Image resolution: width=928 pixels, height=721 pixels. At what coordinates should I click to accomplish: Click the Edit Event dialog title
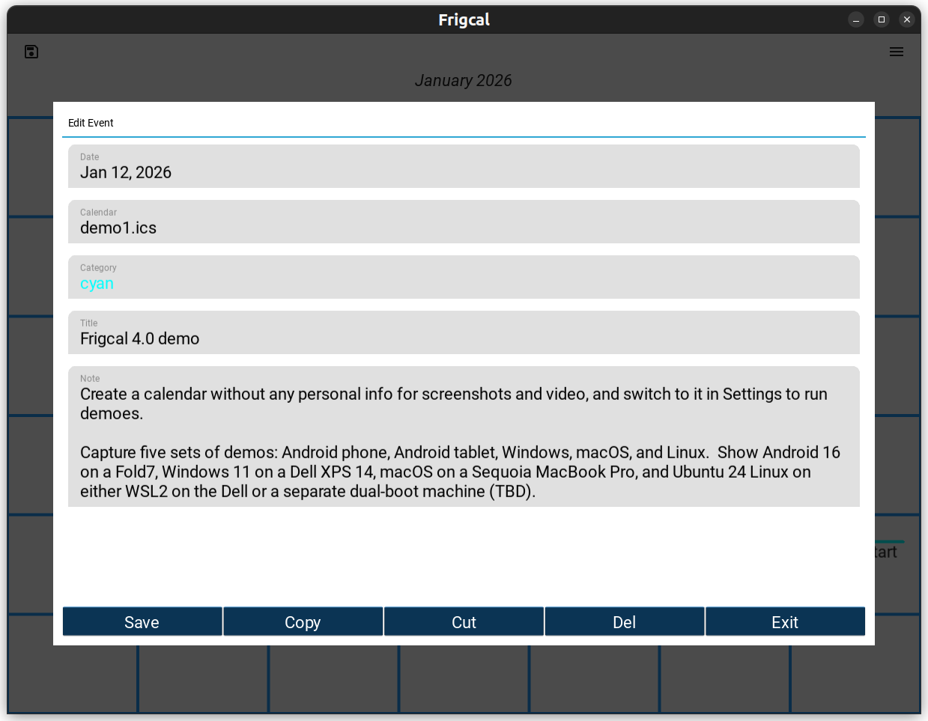(x=91, y=123)
